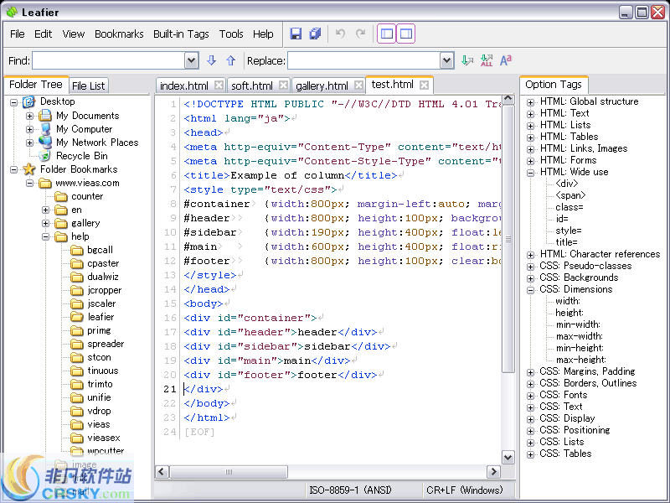The height and width of the screenshot is (503, 670).
Task: Click the Save All icon
Action: [315, 34]
